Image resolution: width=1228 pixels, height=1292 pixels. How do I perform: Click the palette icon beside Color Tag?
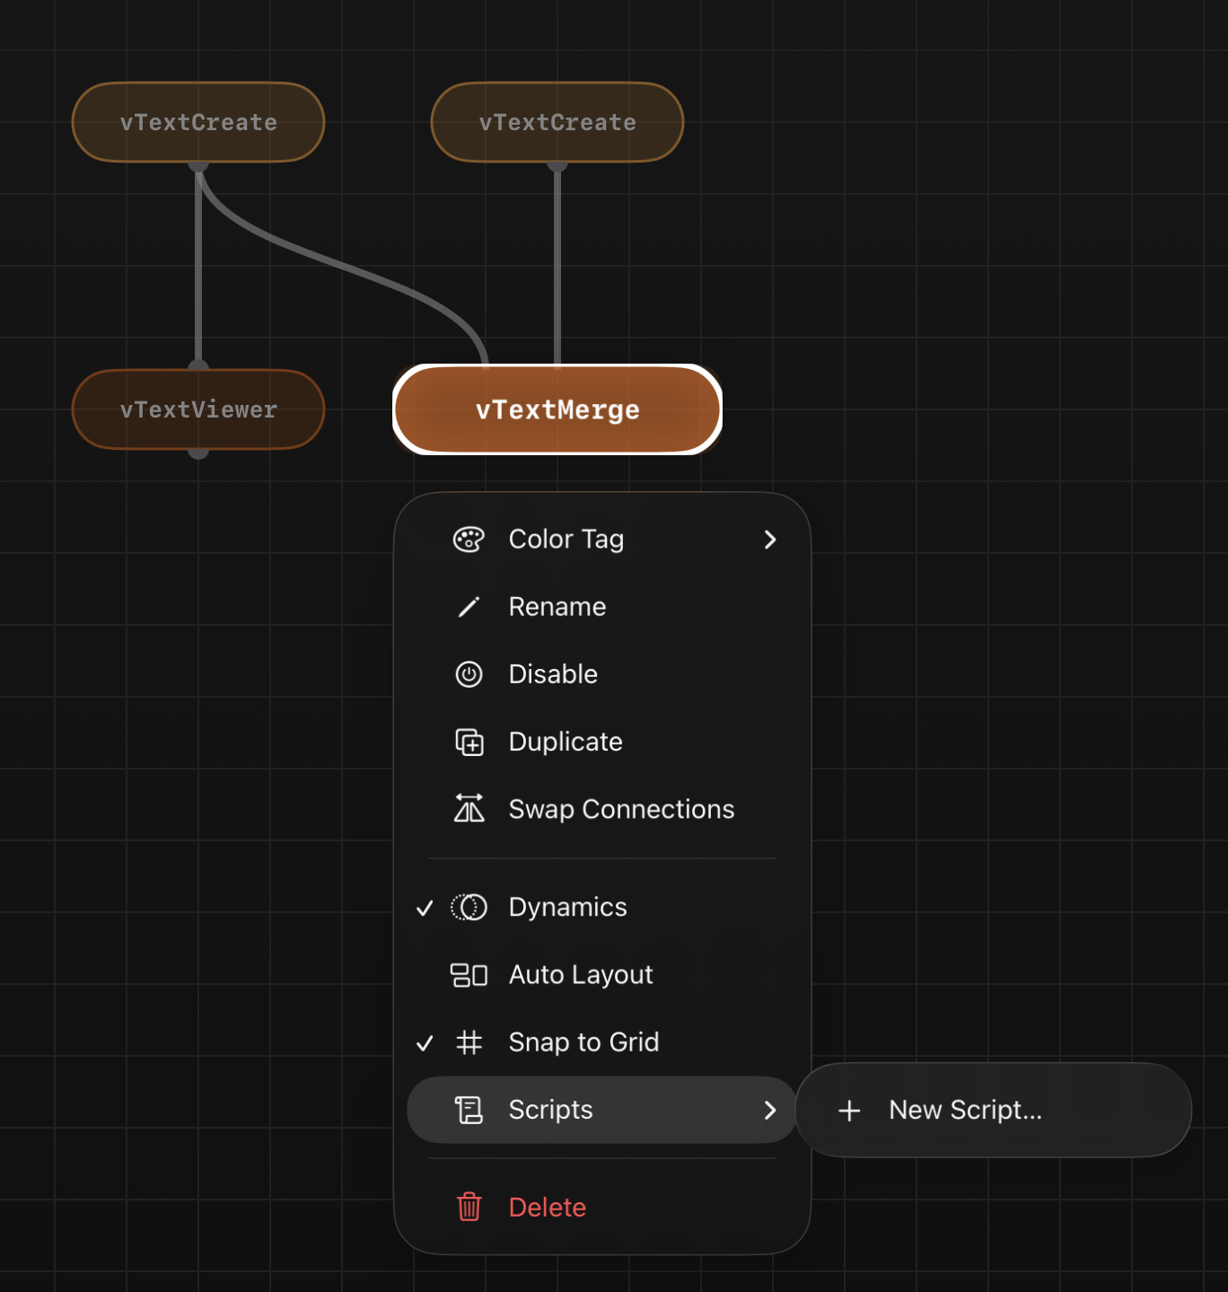pyautogui.click(x=469, y=540)
